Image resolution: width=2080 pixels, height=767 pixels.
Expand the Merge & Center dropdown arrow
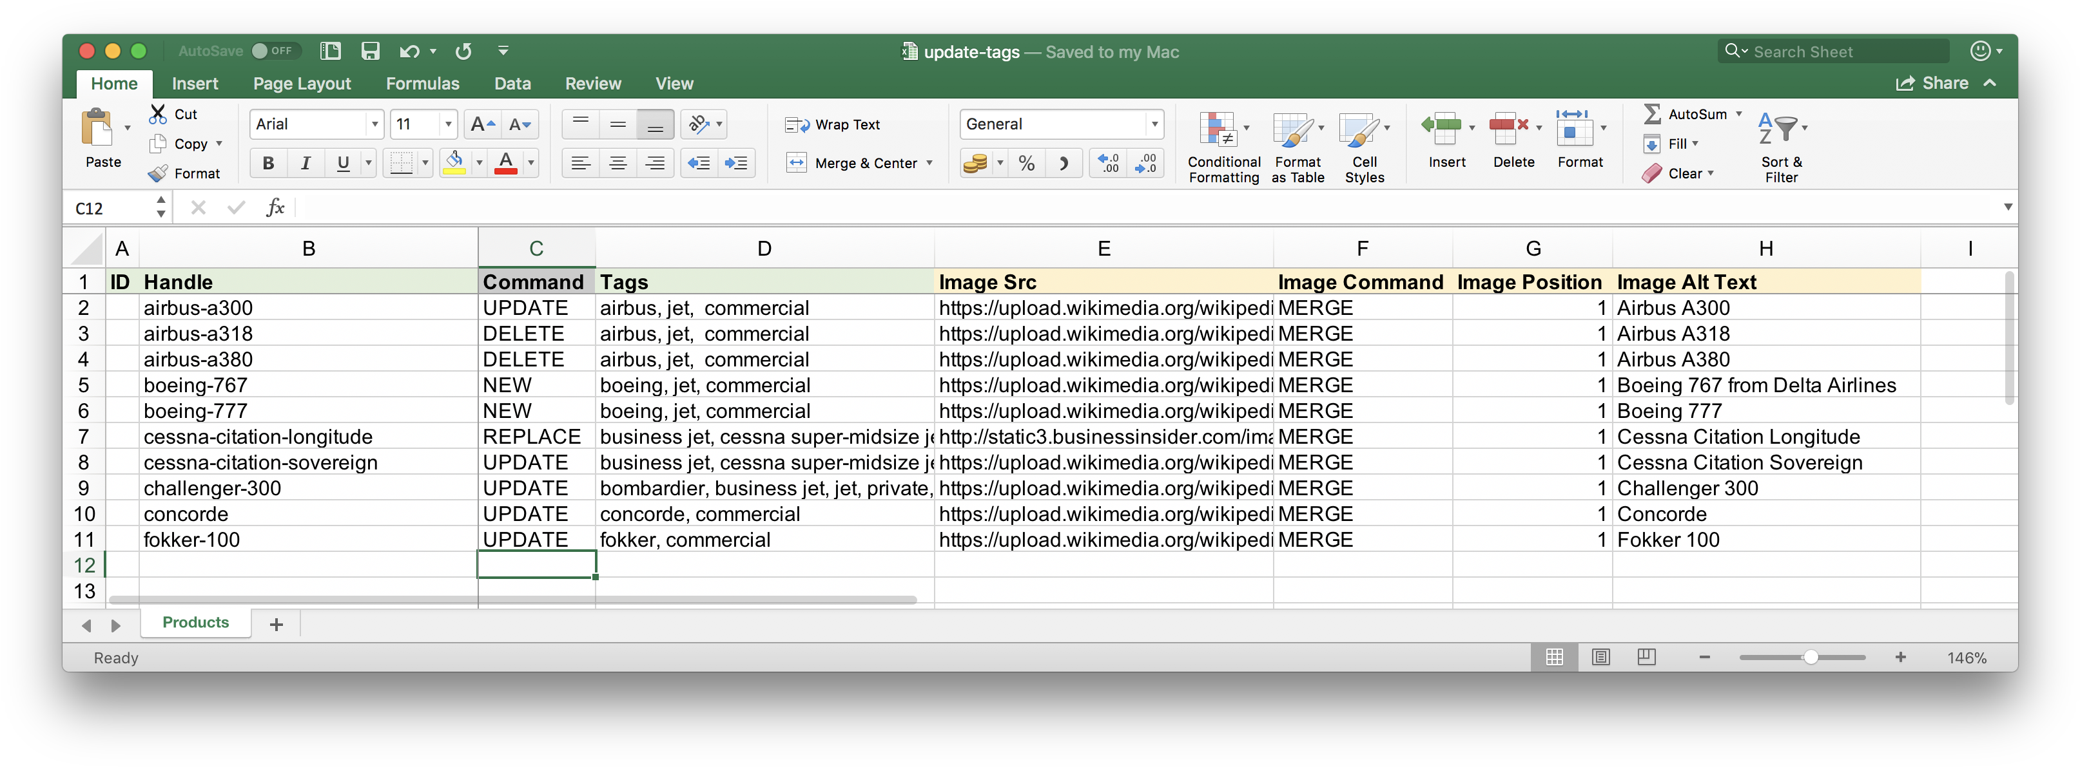click(929, 163)
